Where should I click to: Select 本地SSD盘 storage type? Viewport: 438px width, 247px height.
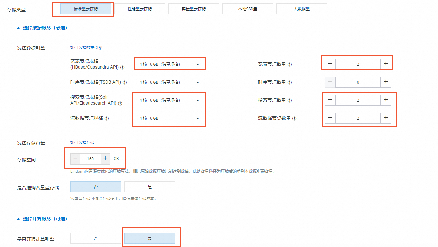pos(248,9)
